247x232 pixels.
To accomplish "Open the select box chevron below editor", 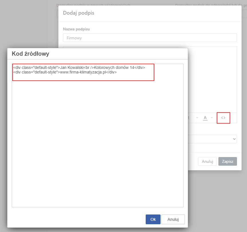I will click(234, 139).
